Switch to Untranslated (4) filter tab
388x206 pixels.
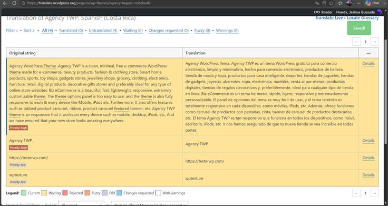103,31
